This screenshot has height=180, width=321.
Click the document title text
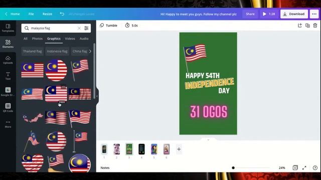pyautogui.click(x=199, y=14)
